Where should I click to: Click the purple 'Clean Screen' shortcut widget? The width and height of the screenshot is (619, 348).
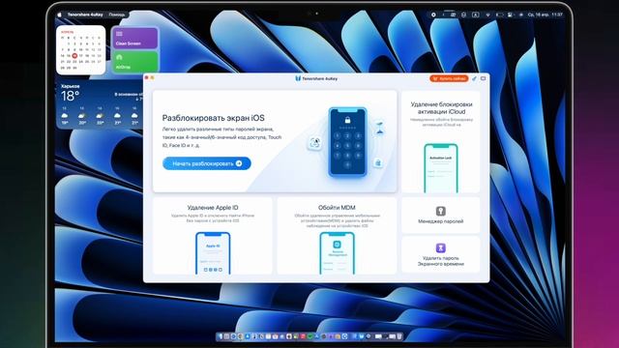[135, 38]
